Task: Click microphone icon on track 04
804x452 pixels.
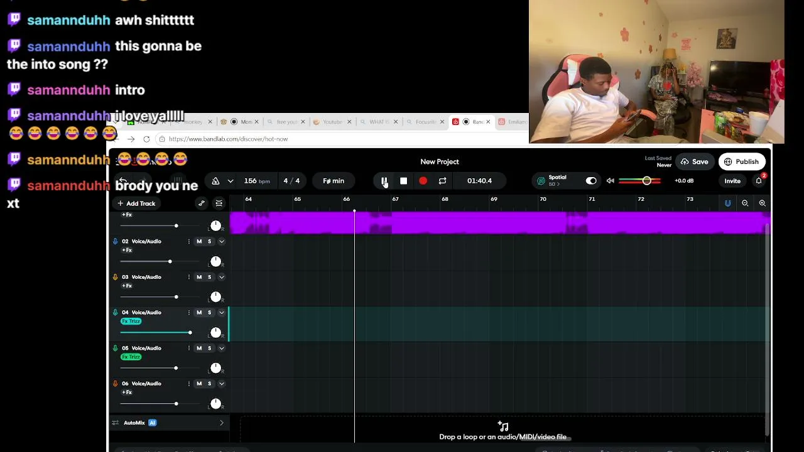Action: click(x=115, y=313)
